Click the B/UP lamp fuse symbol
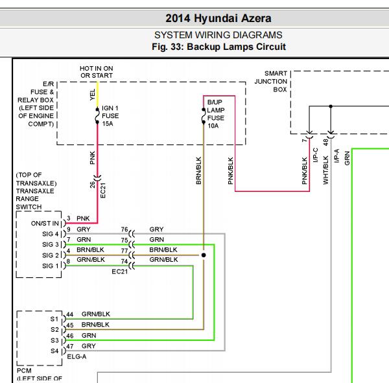The height and width of the screenshot is (383, 389). (204, 116)
